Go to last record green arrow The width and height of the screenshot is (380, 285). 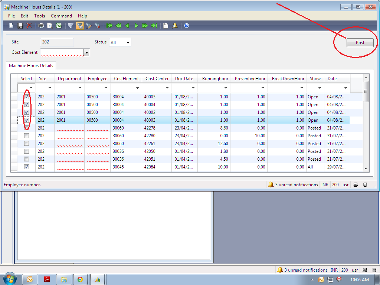tap(154, 26)
